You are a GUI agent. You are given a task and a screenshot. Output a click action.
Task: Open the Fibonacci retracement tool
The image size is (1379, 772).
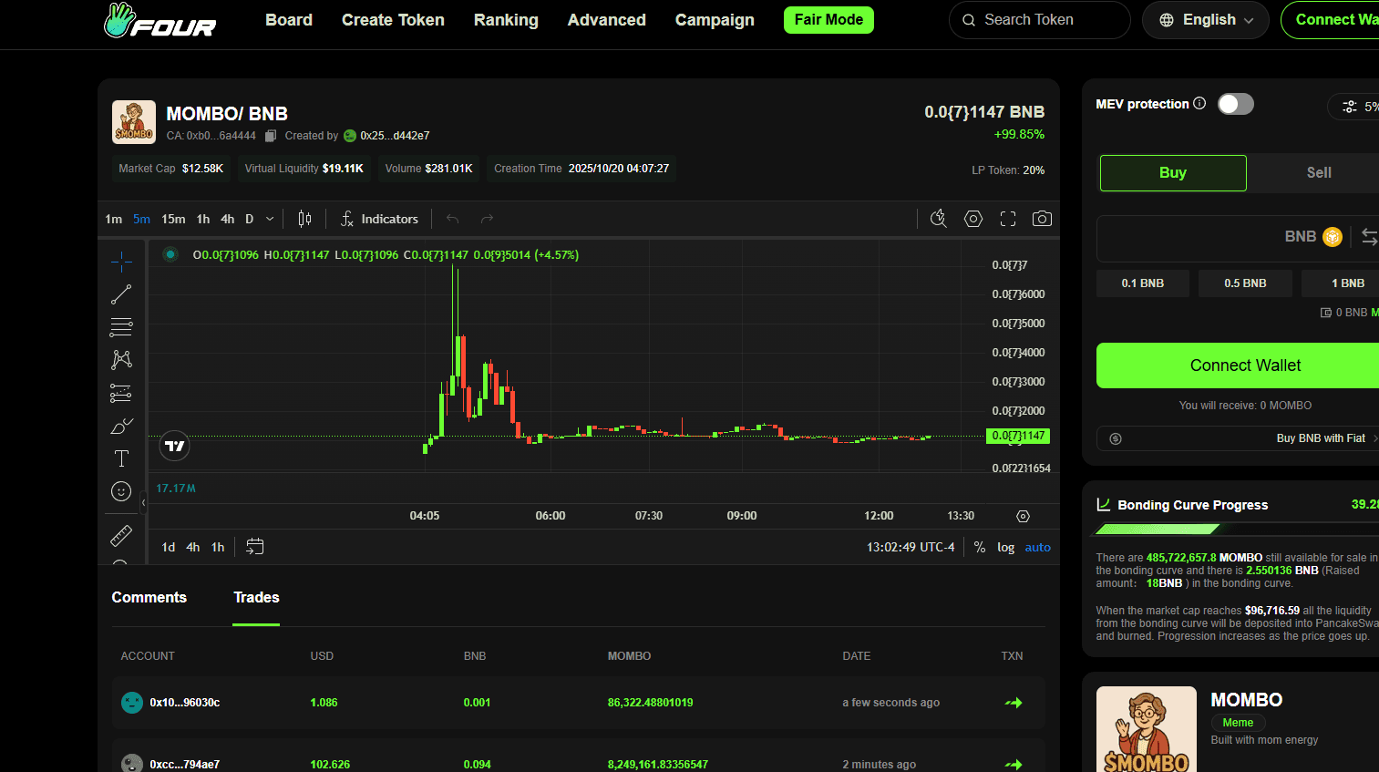pyautogui.click(x=121, y=326)
